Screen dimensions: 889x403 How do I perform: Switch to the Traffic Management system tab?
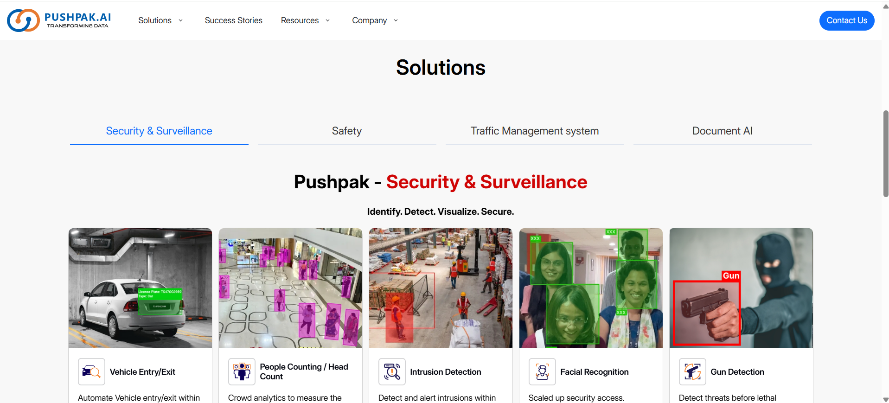535,131
